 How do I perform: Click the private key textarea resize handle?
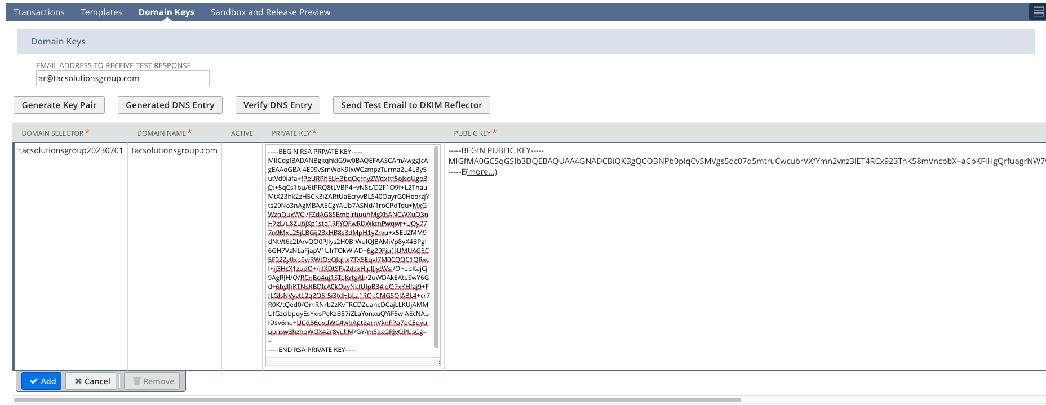437,362
